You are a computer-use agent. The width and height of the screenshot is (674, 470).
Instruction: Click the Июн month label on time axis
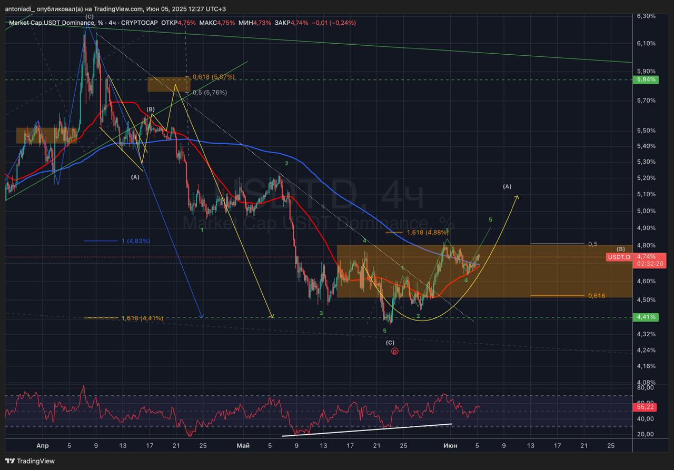coord(451,446)
